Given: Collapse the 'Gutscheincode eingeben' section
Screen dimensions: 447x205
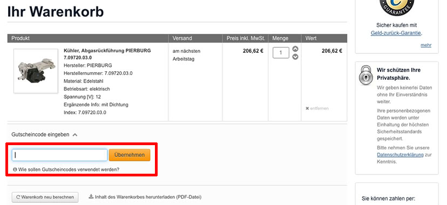Looking at the screenshot, I should pos(44,134).
